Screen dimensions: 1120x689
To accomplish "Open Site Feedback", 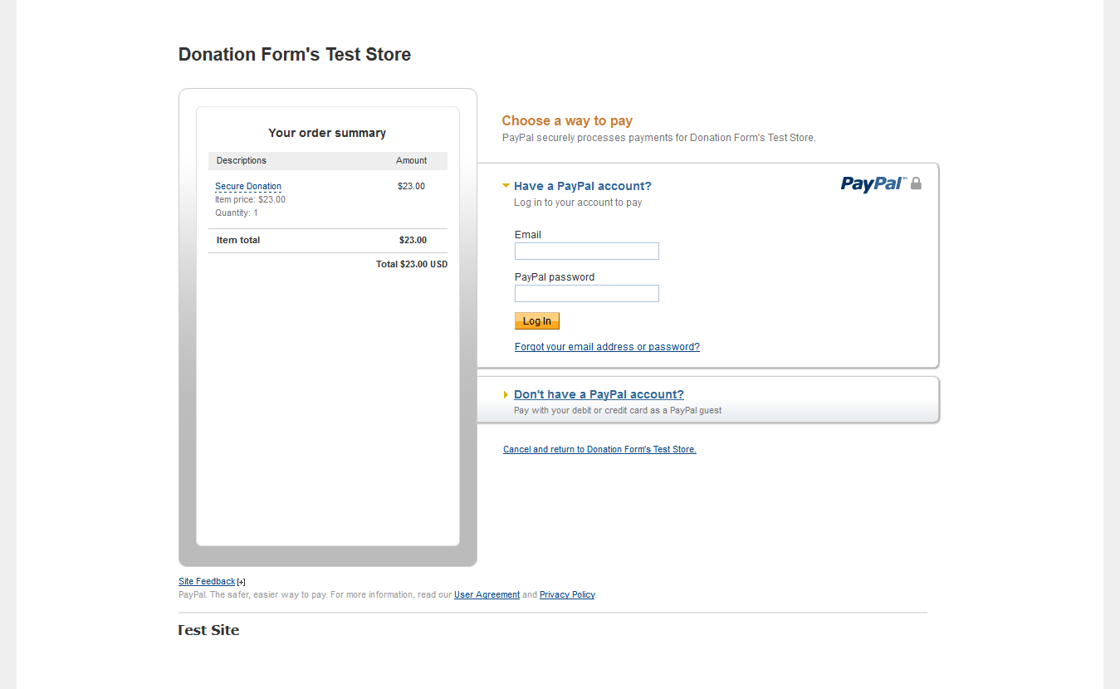I will [206, 581].
